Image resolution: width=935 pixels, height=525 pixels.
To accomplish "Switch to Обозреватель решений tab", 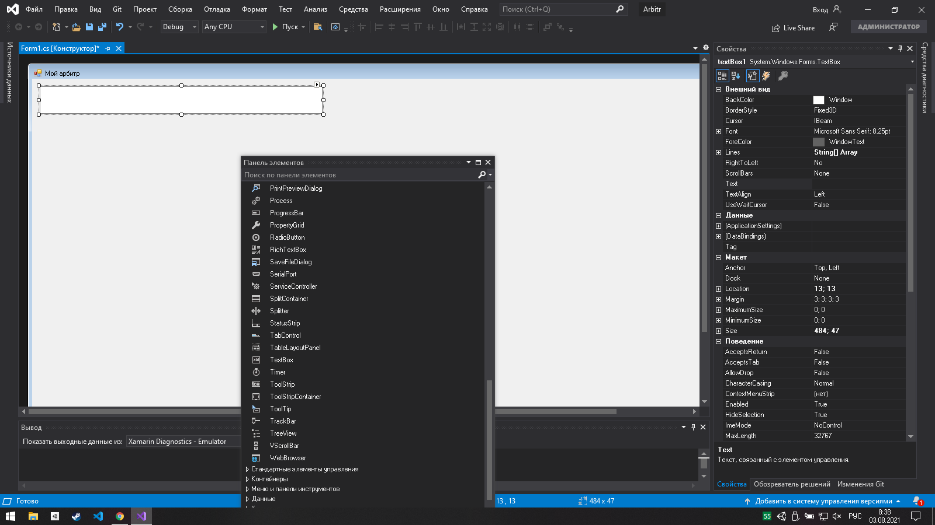I will (792, 484).
